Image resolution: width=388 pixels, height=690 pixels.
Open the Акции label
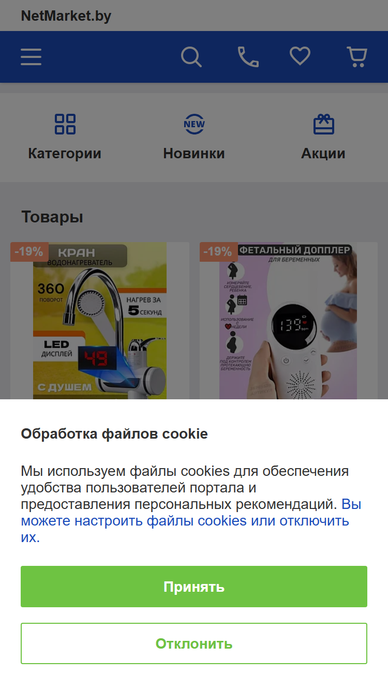323,154
